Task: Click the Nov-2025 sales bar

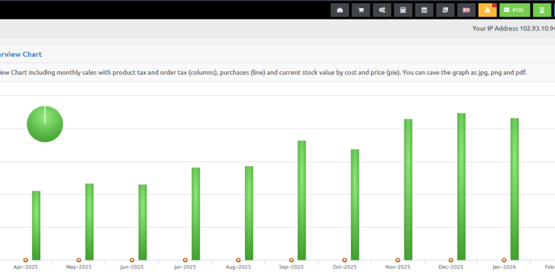Action: (x=408, y=190)
